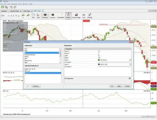Select OBV in the Indicators list

pos(42,62)
